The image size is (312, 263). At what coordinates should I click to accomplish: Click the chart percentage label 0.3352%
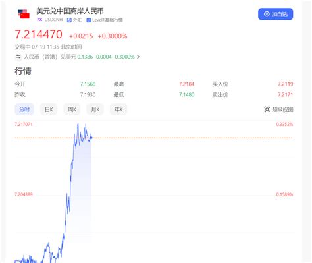[284, 125]
